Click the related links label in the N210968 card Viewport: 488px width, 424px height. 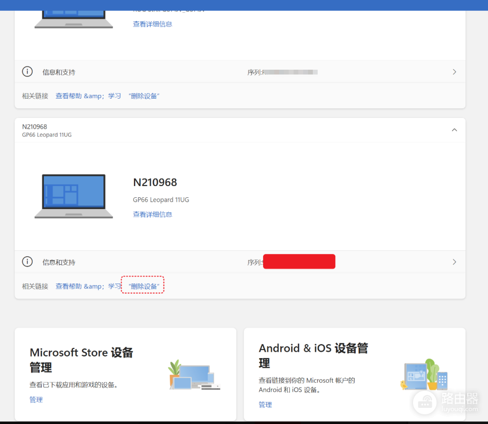click(x=35, y=286)
